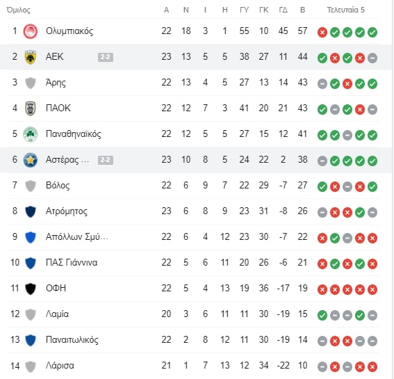
Task: Click the ΟΦΗ black shield icon
Action: coord(31,289)
